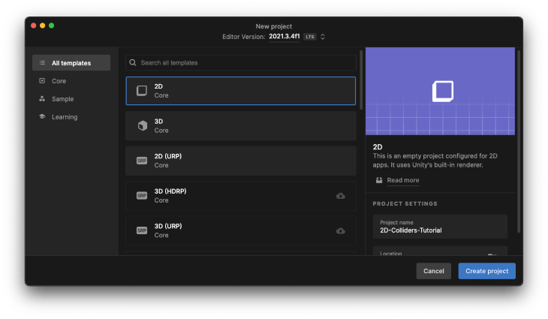Click the SRP icon for 3D (HDRP)

[x=141, y=196]
